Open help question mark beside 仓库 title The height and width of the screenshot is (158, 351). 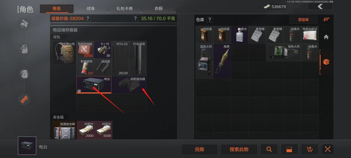(209, 20)
